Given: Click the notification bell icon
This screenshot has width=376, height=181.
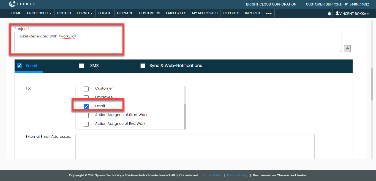Looking at the screenshot, I should pos(329,13).
